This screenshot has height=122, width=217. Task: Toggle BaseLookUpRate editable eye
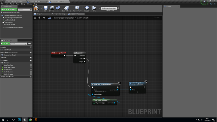click(31, 67)
